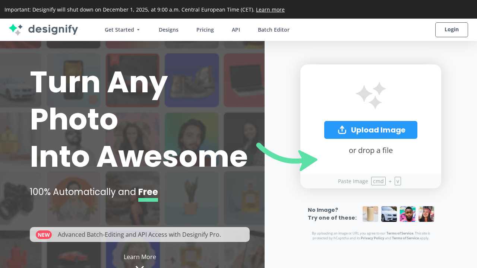
Task: Click the sparkles icon above the upload area
Action: tap(370, 96)
